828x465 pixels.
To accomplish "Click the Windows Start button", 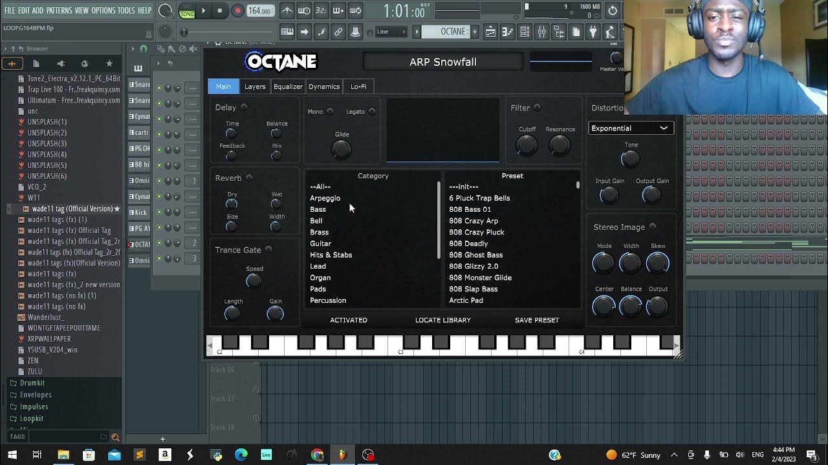I will coord(12,455).
